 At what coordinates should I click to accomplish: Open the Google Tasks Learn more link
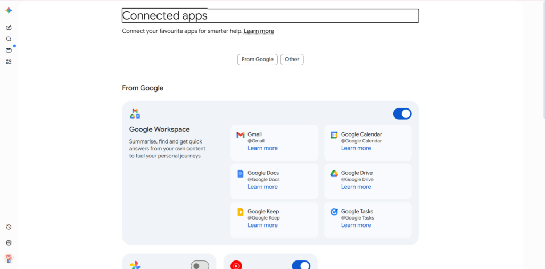click(x=356, y=225)
